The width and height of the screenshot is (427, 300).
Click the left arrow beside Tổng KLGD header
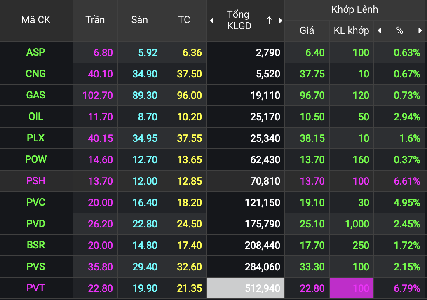coord(212,21)
